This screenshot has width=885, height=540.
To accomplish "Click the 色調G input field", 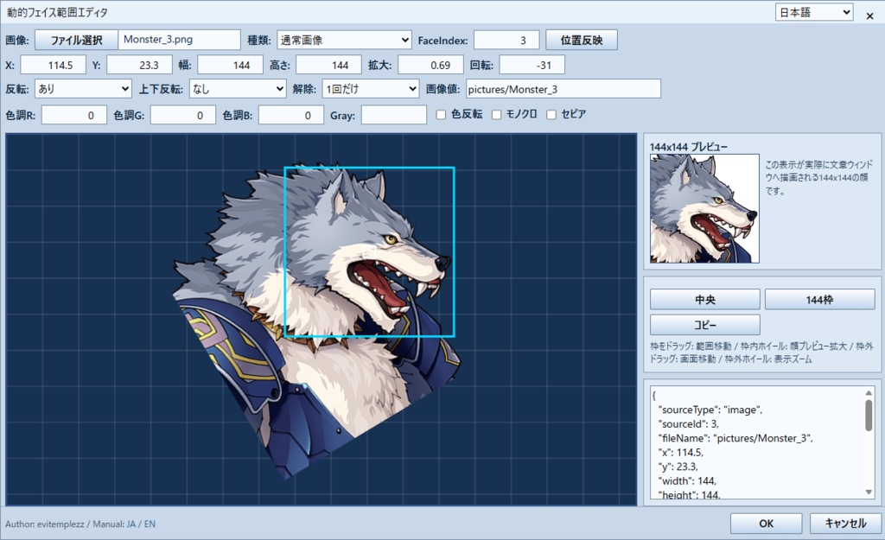I will click(x=183, y=115).
